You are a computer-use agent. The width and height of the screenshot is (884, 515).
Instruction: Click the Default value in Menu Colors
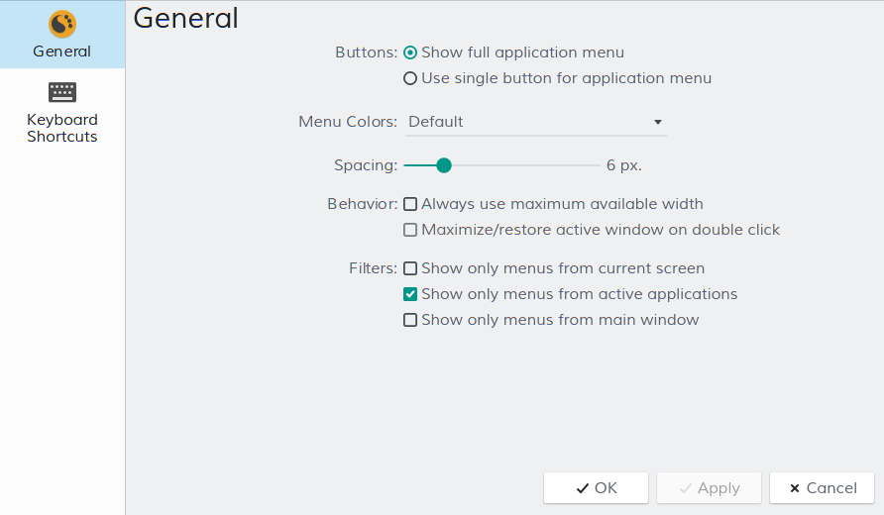click(x=436, y=122)
